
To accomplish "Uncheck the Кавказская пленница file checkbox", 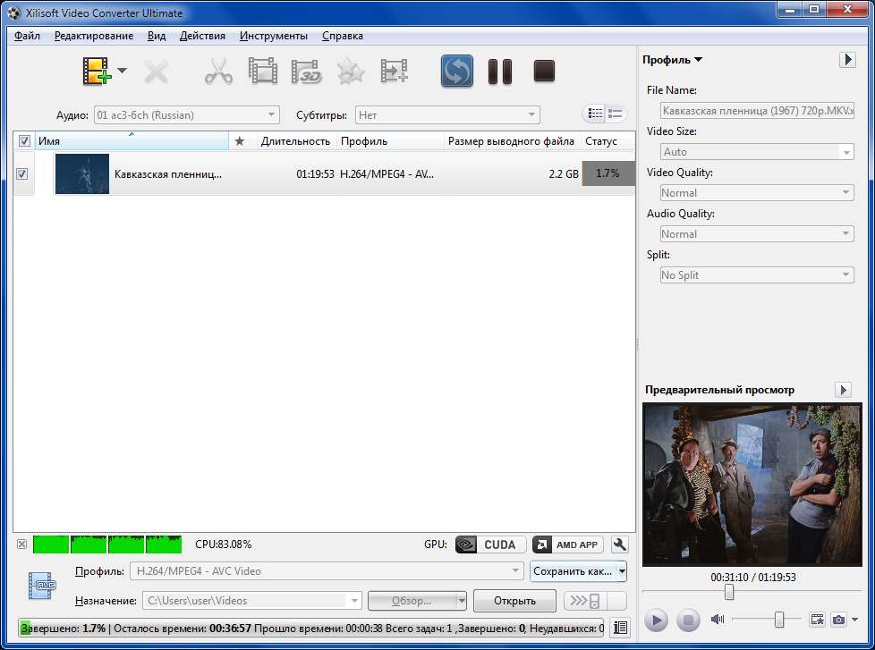I will pyautogui.click(x=21, y=174).
